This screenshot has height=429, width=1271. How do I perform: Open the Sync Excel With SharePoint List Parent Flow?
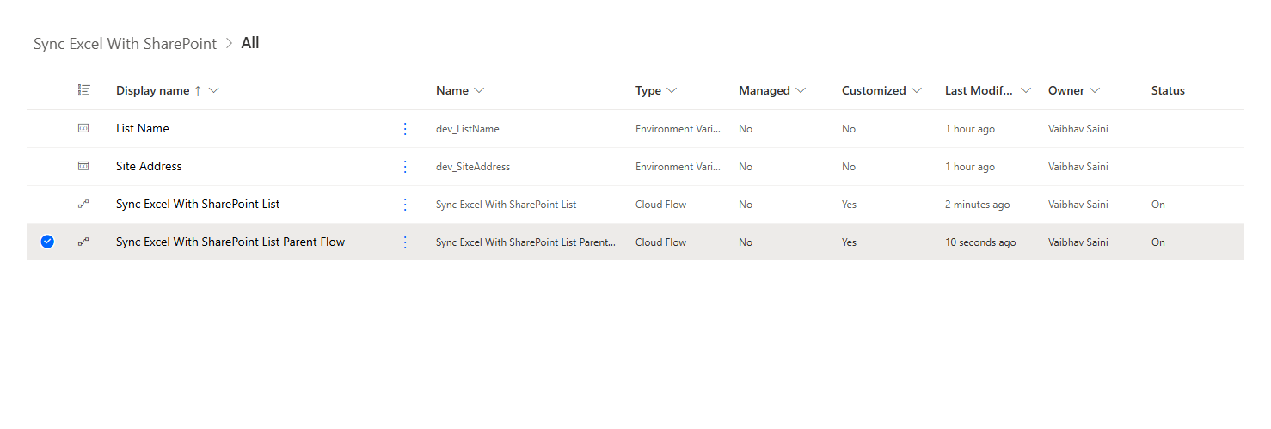230,242
